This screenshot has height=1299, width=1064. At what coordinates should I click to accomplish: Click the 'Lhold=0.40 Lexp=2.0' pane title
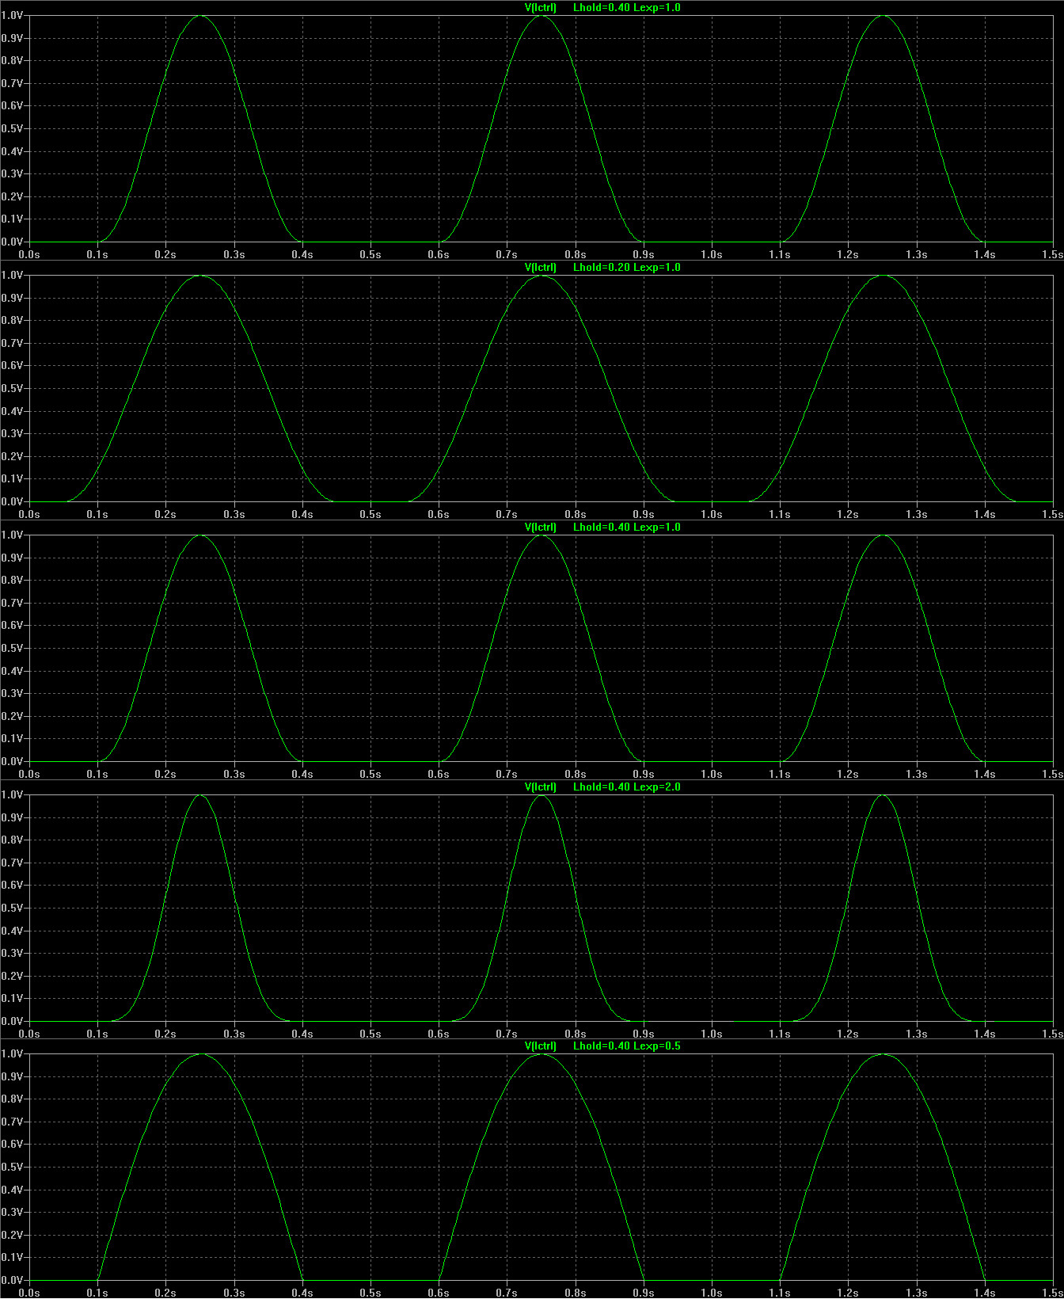(x=626, y=787)
